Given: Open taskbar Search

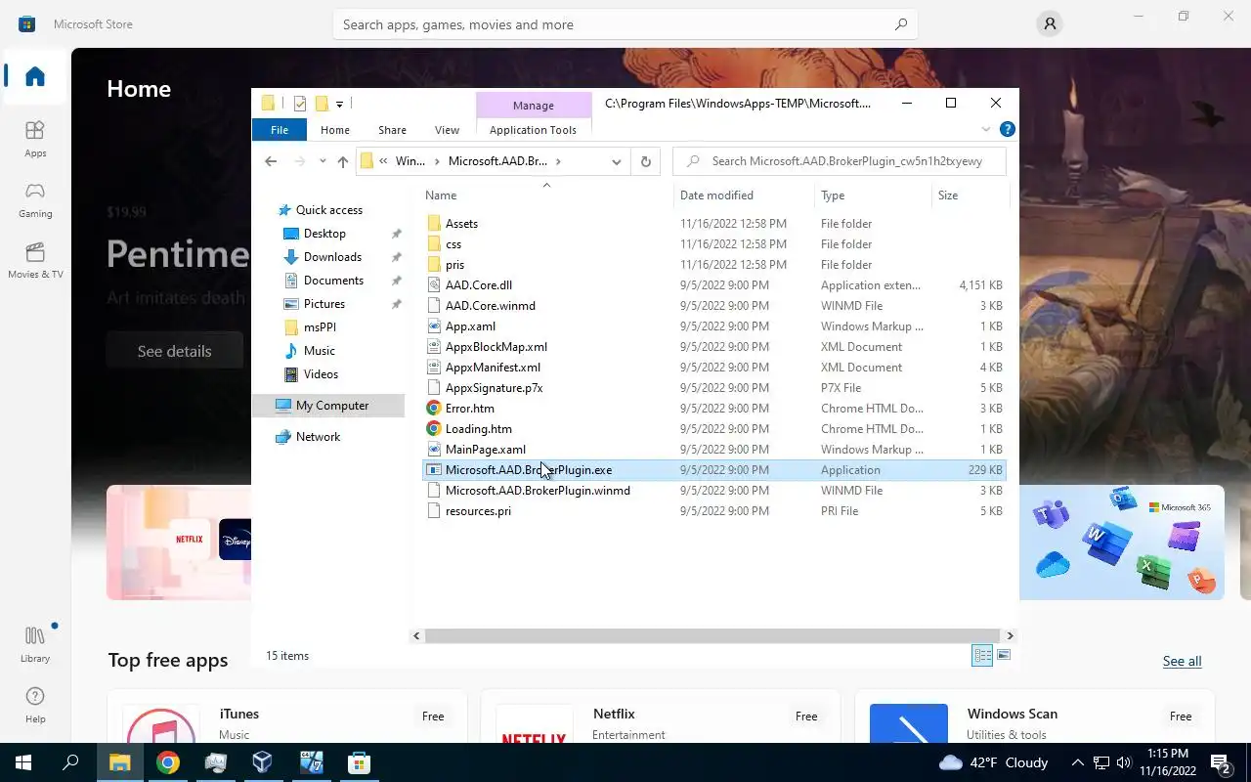Looking at the screenshot, I should click(x=70, y=762).
